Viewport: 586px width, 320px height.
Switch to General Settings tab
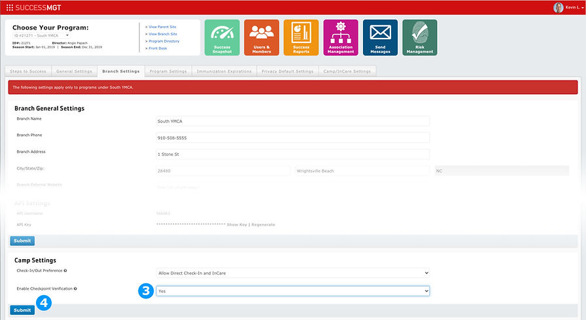tap(74, 71)
